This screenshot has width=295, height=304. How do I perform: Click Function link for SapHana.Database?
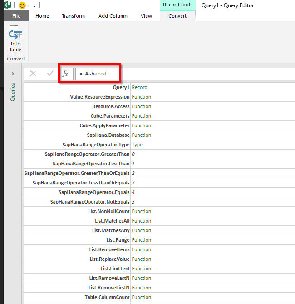[142, 135]
